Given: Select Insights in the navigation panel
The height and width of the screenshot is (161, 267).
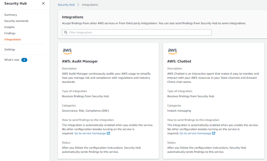Looking at the screenshot, I should (x=9, y=27).
